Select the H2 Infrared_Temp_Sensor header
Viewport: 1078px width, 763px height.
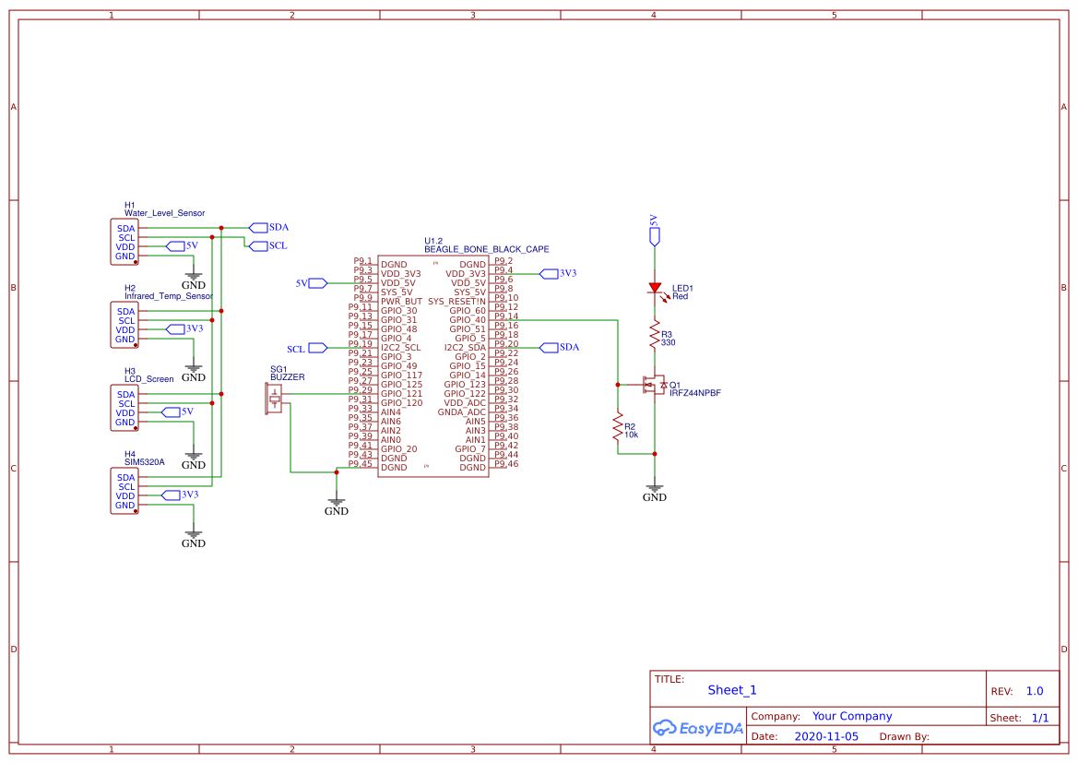pos(124,325)
